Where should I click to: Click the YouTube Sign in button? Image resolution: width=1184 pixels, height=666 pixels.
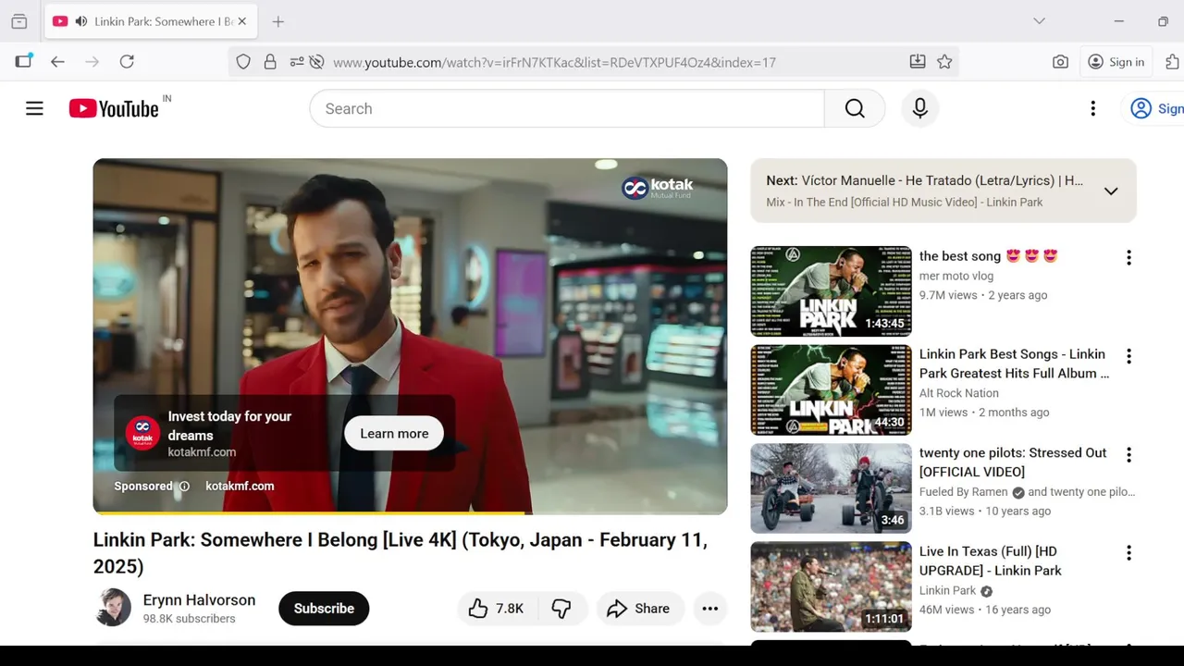tap(1156, 108)
